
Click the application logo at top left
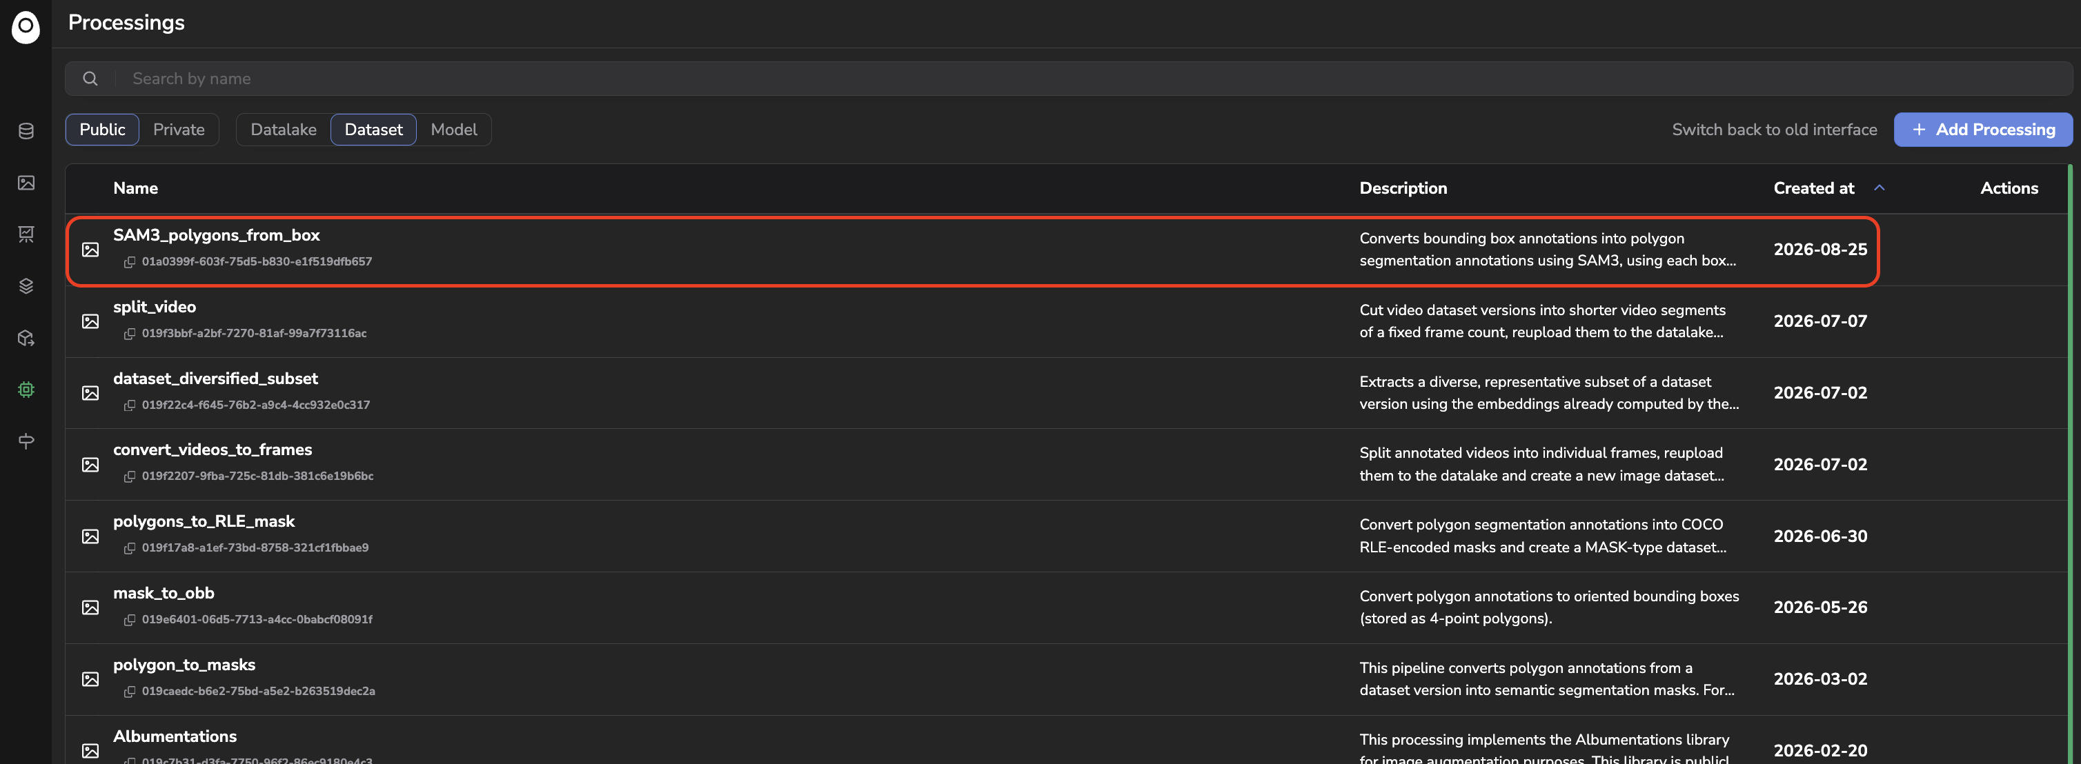[x=26, y=27]
